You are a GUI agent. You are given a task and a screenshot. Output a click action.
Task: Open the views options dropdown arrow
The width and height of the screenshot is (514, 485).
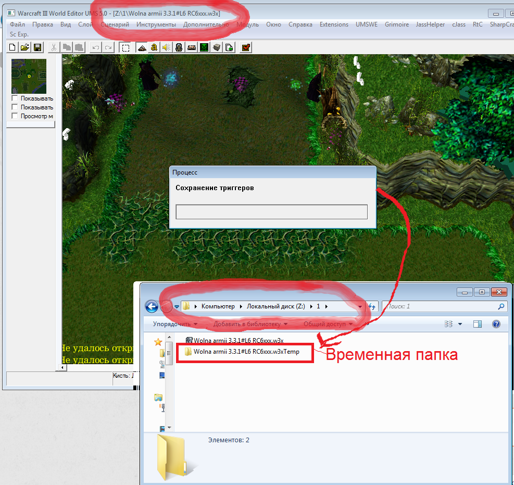460,324
